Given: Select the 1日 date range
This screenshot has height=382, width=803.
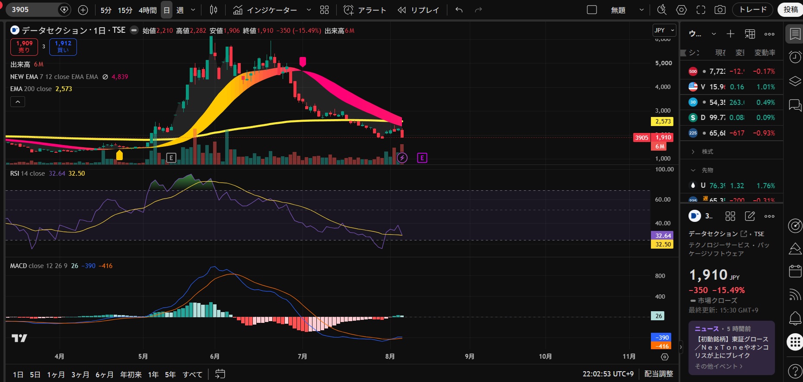Looking at the screenshot, I should pos(18,374).
